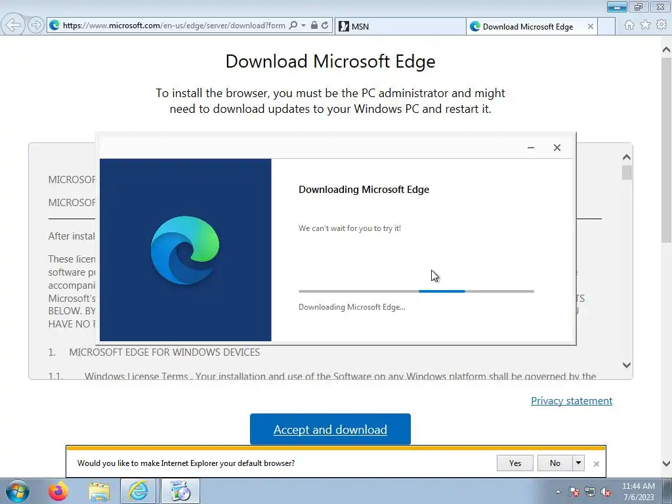Screen dimensions: 672x504
Task: Click Yes to make IE default browser
Action: click(514, 463)
